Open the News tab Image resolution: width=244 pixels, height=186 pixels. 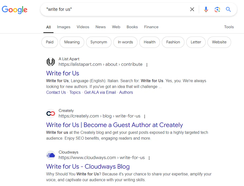[x=100, y=27]
